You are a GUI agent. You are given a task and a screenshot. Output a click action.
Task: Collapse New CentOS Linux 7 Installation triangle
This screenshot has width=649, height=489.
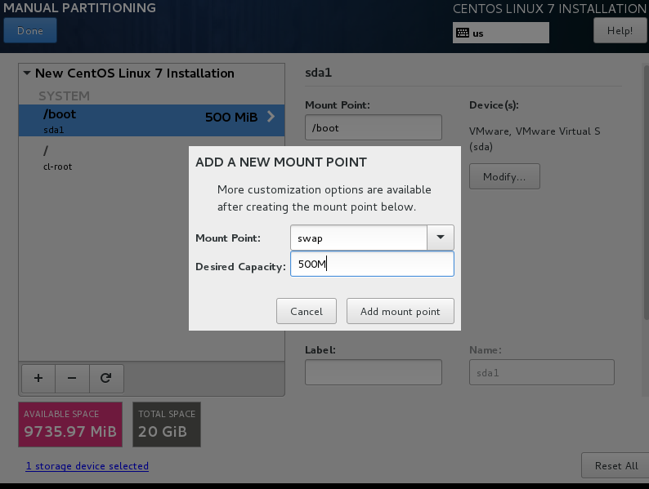27,73
